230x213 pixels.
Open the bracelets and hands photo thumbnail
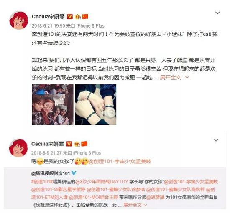(95, 104)
